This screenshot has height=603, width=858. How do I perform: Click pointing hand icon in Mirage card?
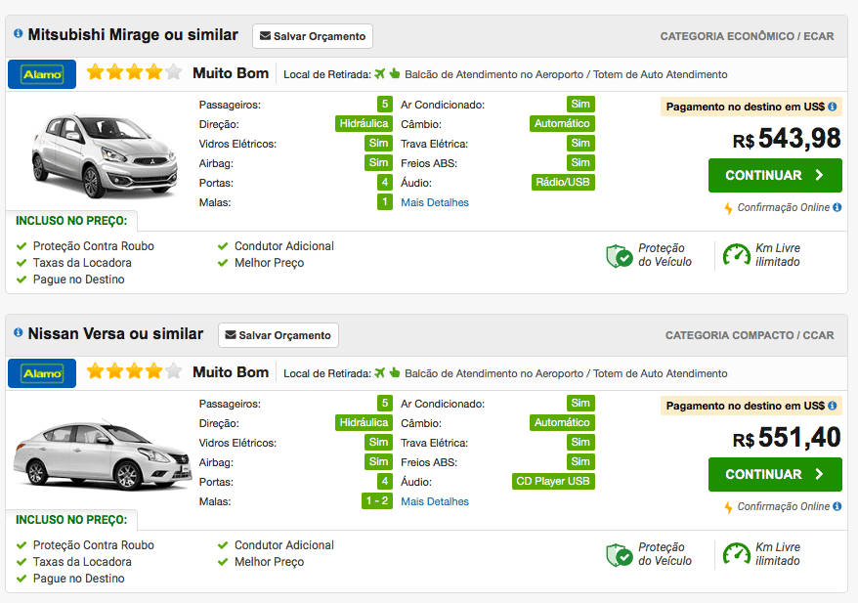pyautogui.click(x=395, y=73)
